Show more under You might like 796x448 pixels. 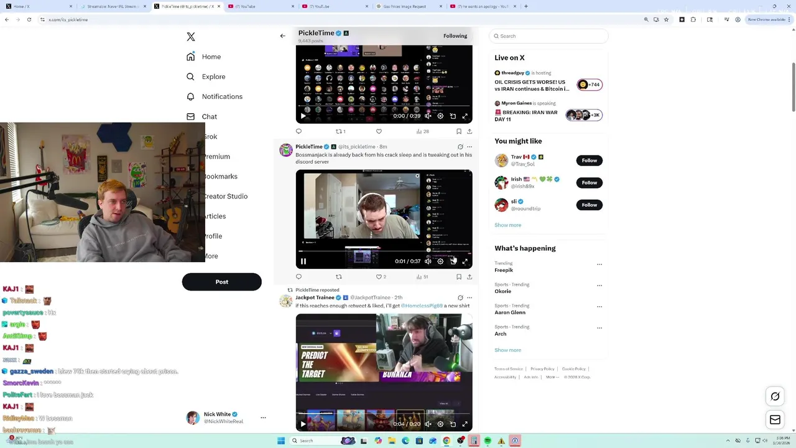coord(508,225)
